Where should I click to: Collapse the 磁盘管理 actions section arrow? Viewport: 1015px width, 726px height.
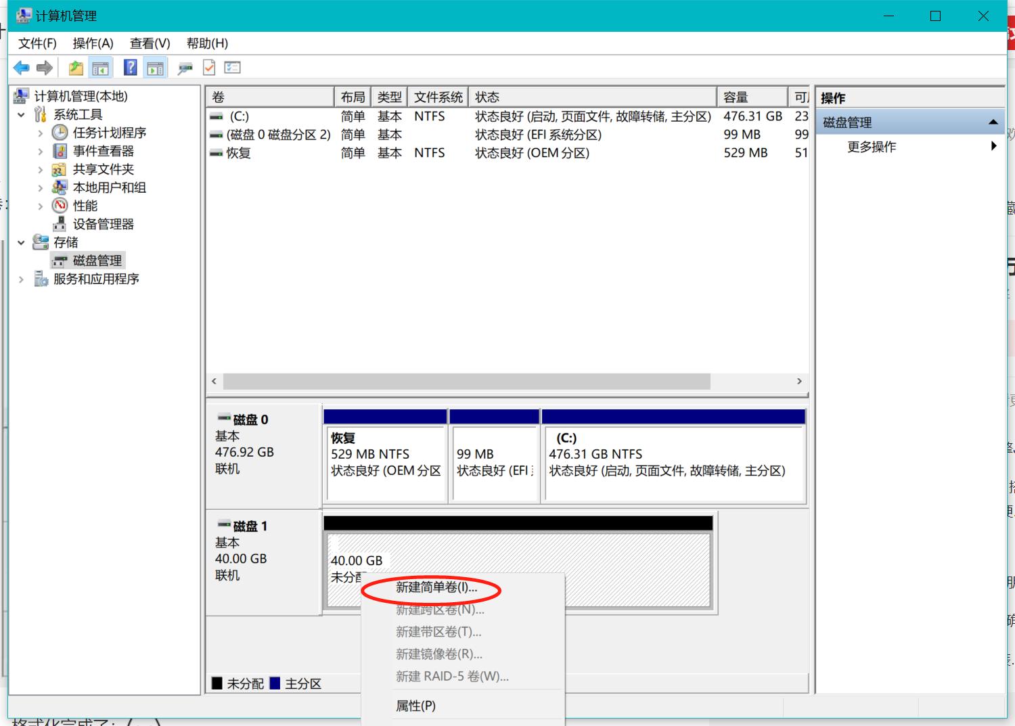[993, 122]
